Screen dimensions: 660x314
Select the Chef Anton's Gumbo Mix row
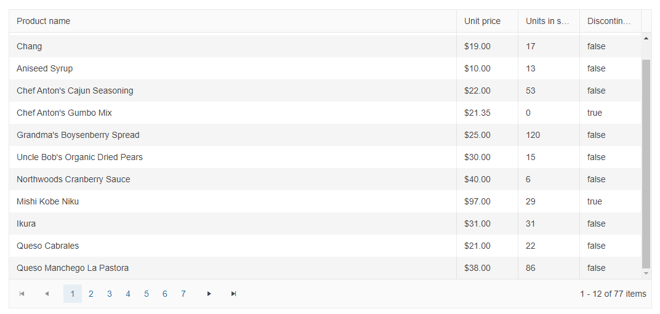tap(65, 113)
